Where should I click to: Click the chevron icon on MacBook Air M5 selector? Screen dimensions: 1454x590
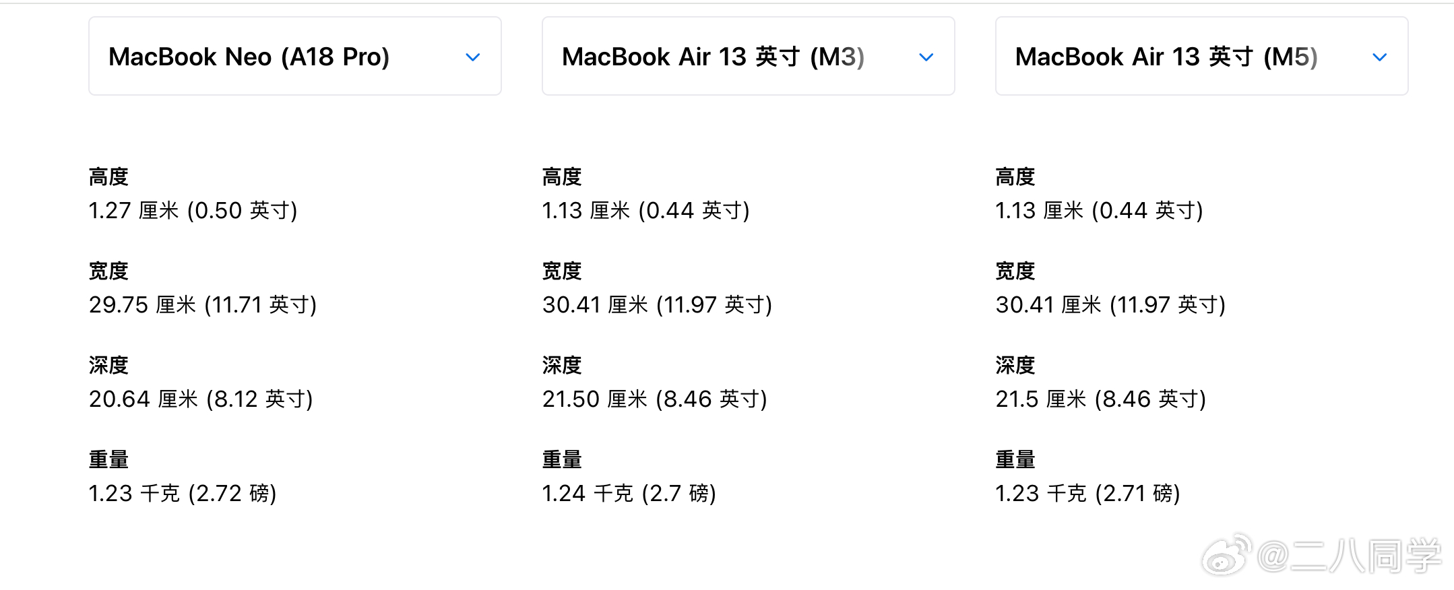(x=1379, y=57)
